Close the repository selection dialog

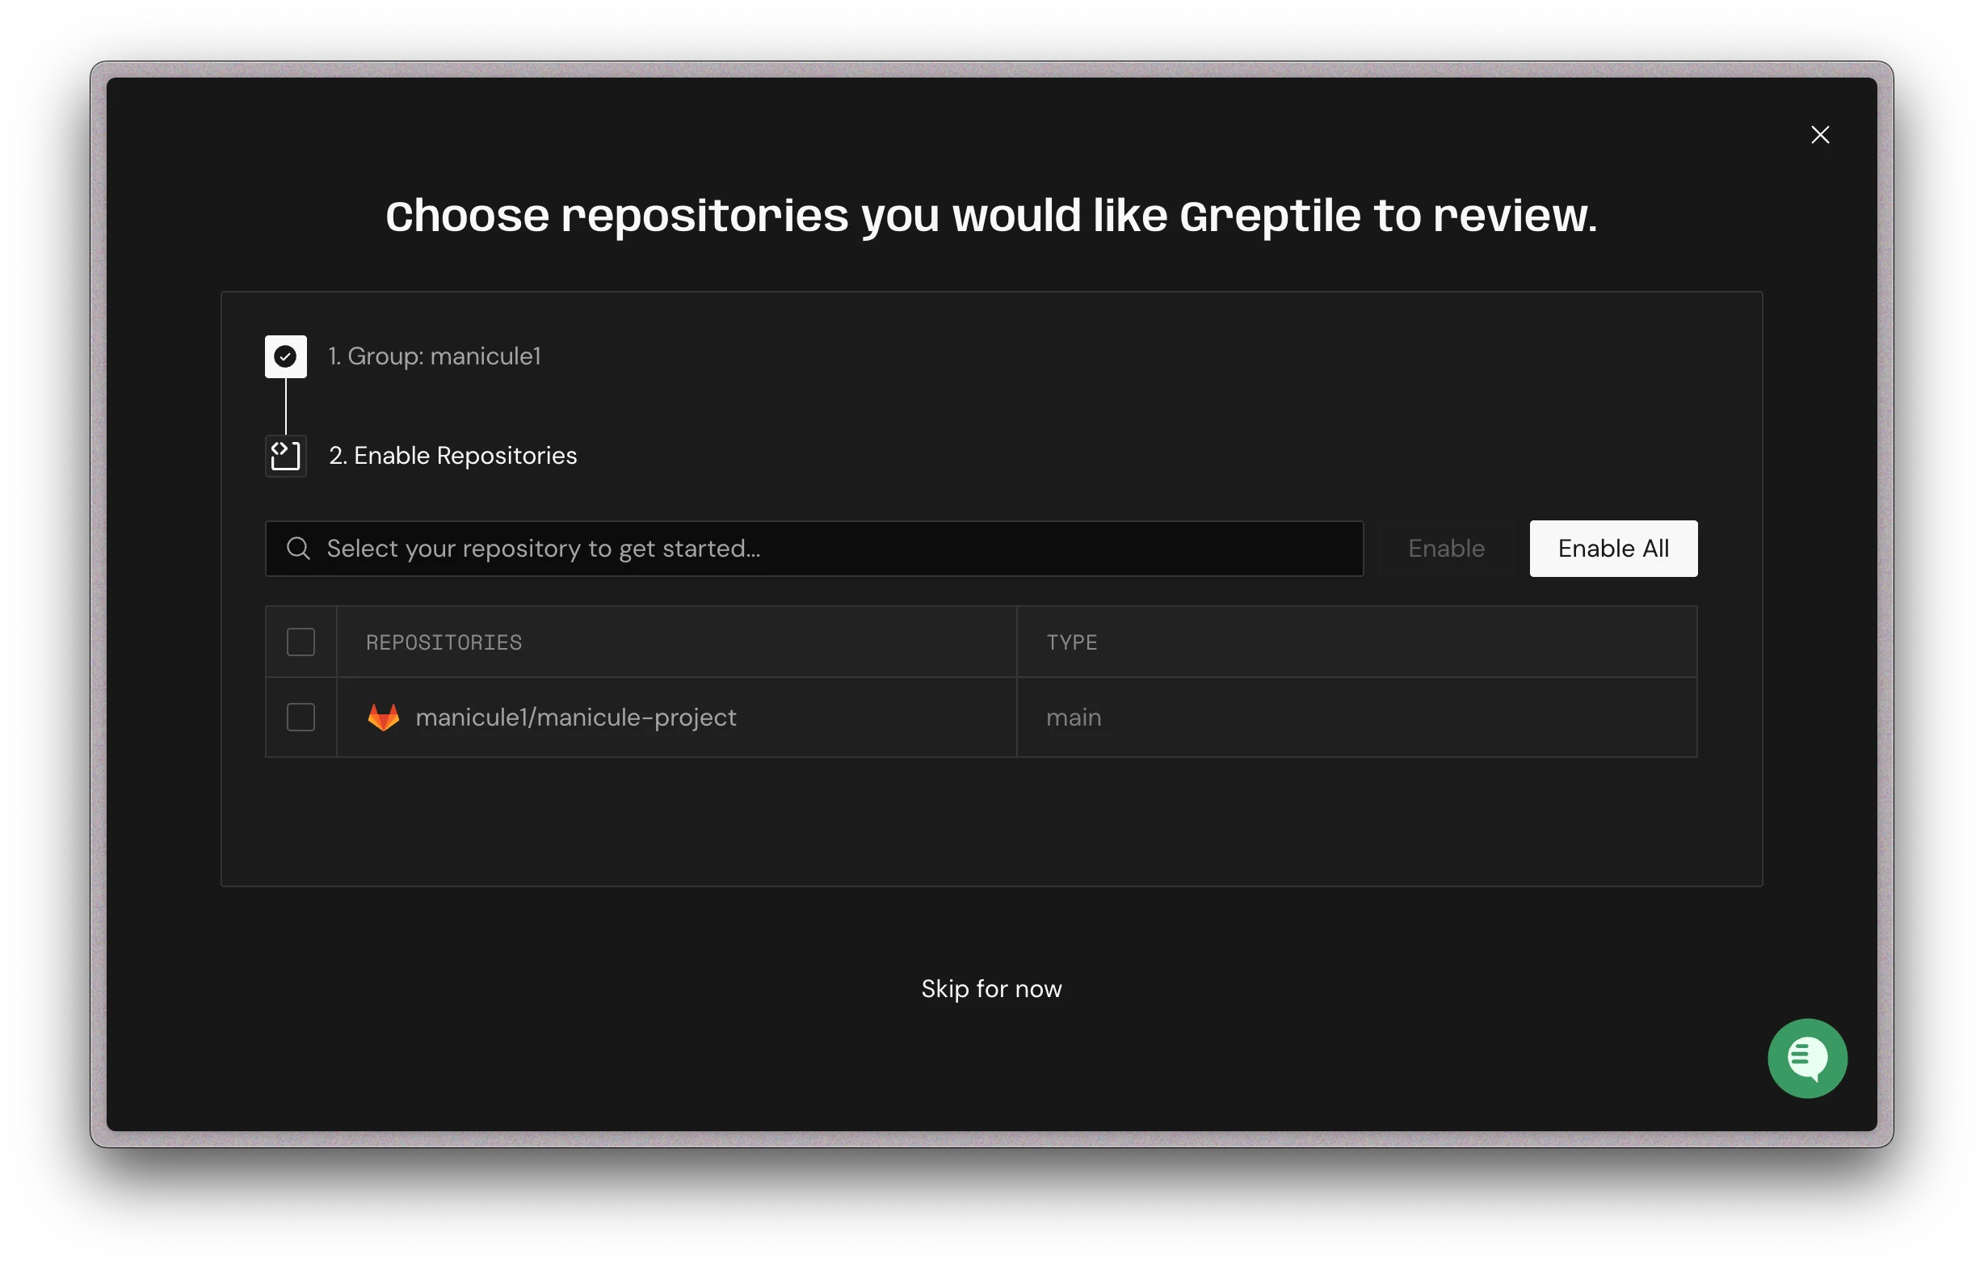point(1820,134)
